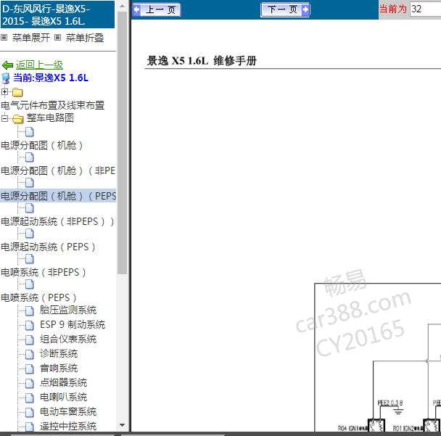Click the 当前:景逸X5 1.6L heading

[x=51, y=78]
